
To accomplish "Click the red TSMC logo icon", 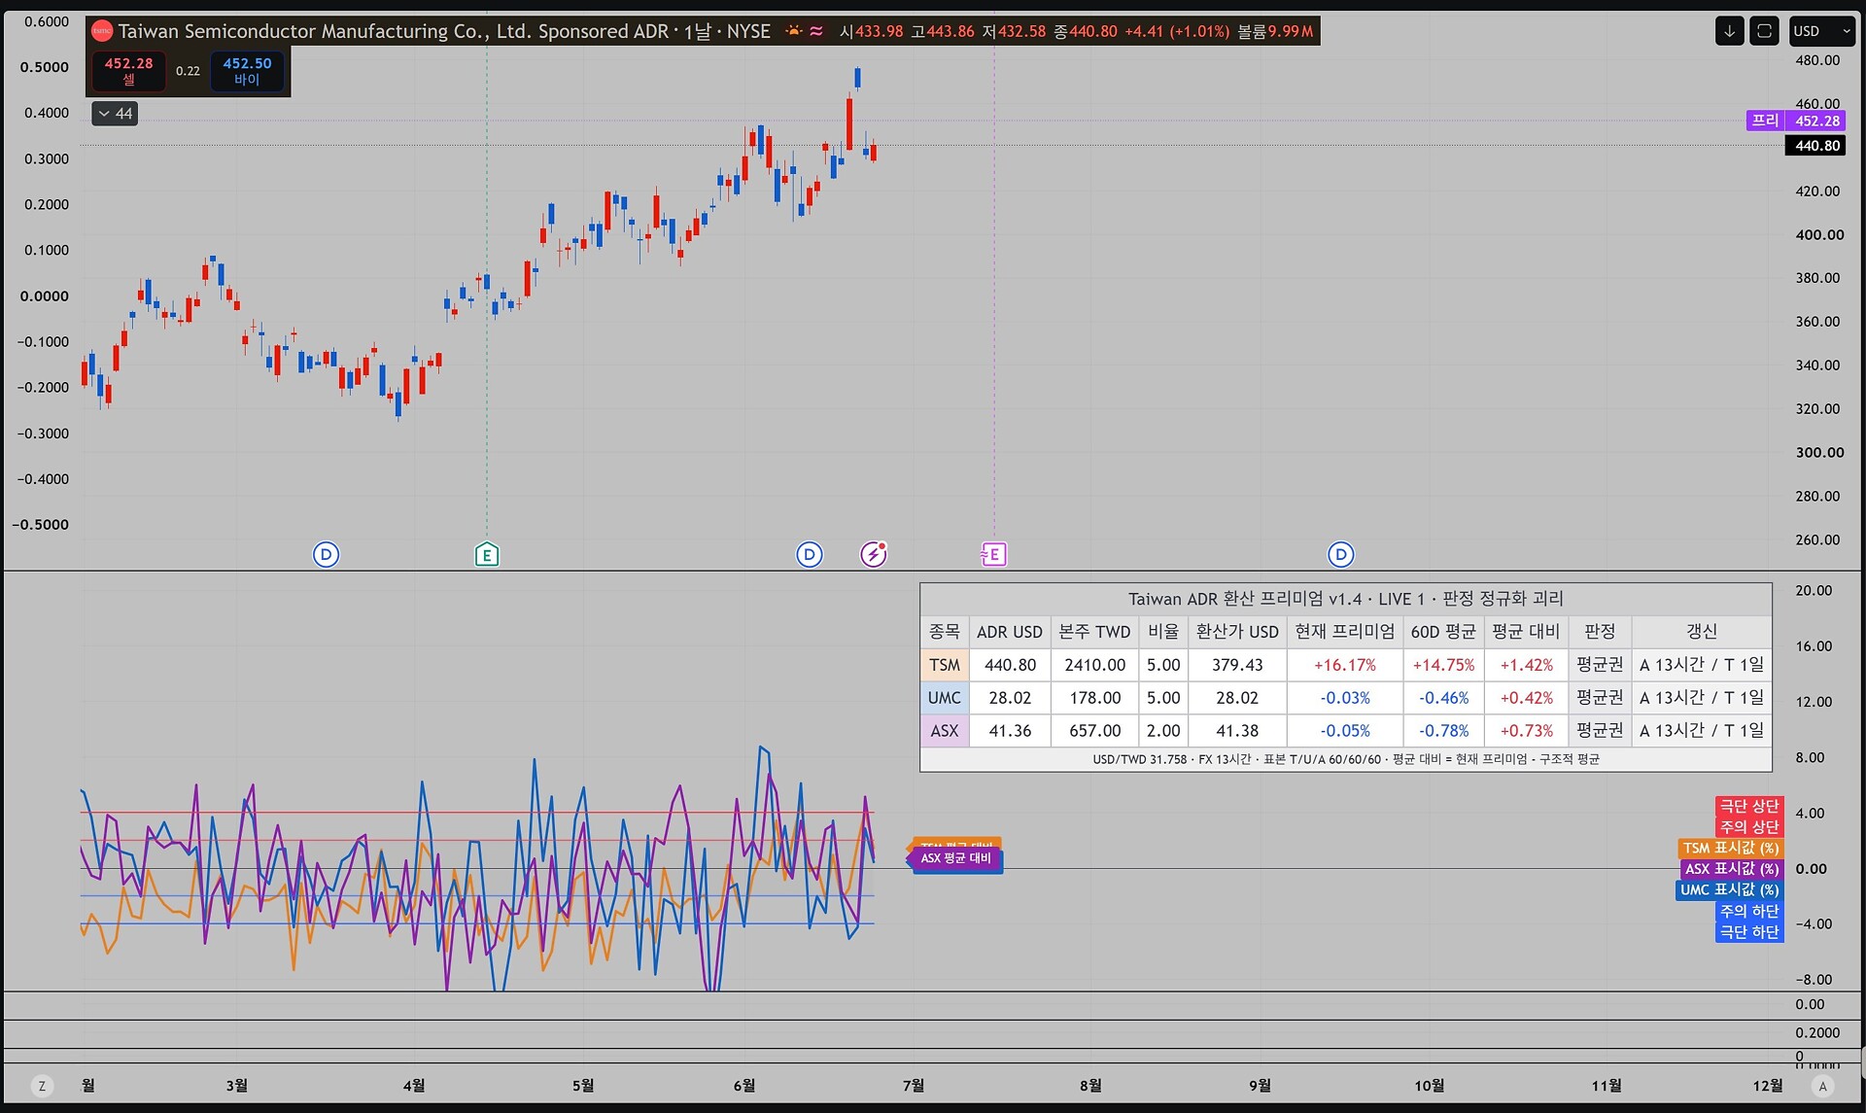I will 102,31.
